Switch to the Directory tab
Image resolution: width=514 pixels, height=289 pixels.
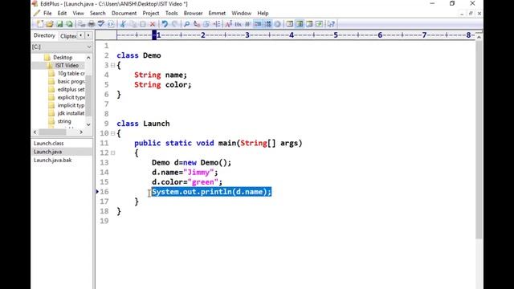(x=44, y=35)
